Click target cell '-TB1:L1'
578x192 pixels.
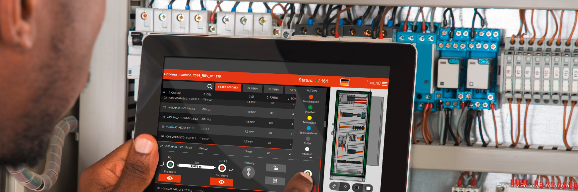click(205, 129)
